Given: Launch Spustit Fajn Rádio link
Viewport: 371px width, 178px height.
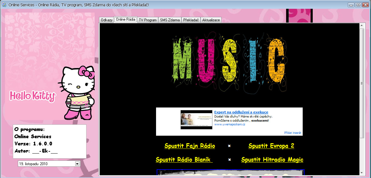Looking at the screenshot, I should (190, 146).
